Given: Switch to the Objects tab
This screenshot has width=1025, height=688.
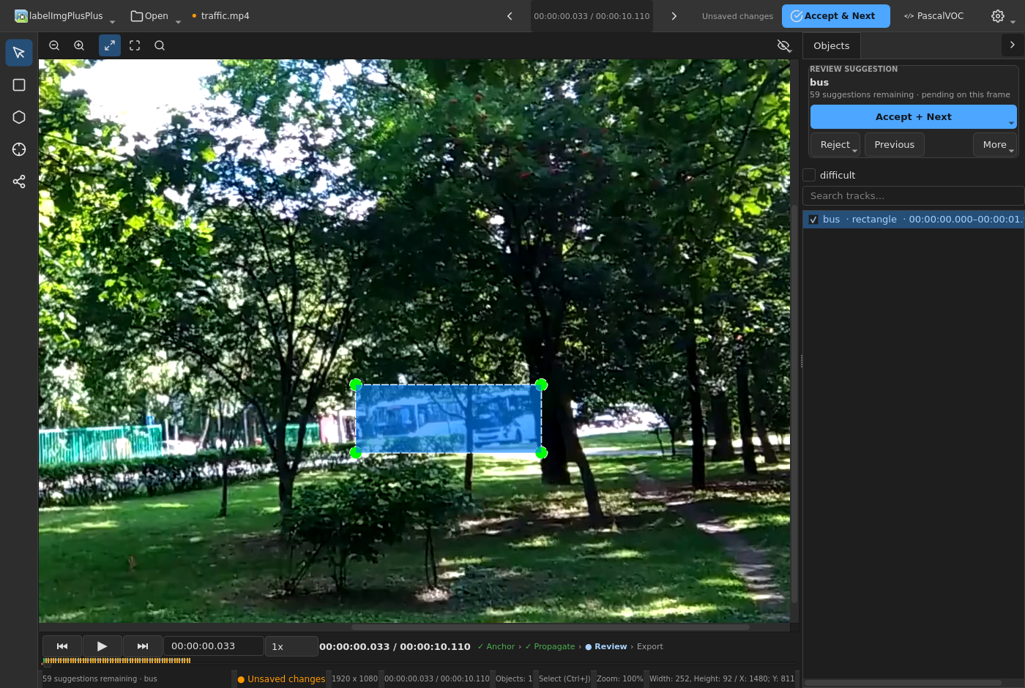Looking at the screenshot, I should (x=832, y=45).
